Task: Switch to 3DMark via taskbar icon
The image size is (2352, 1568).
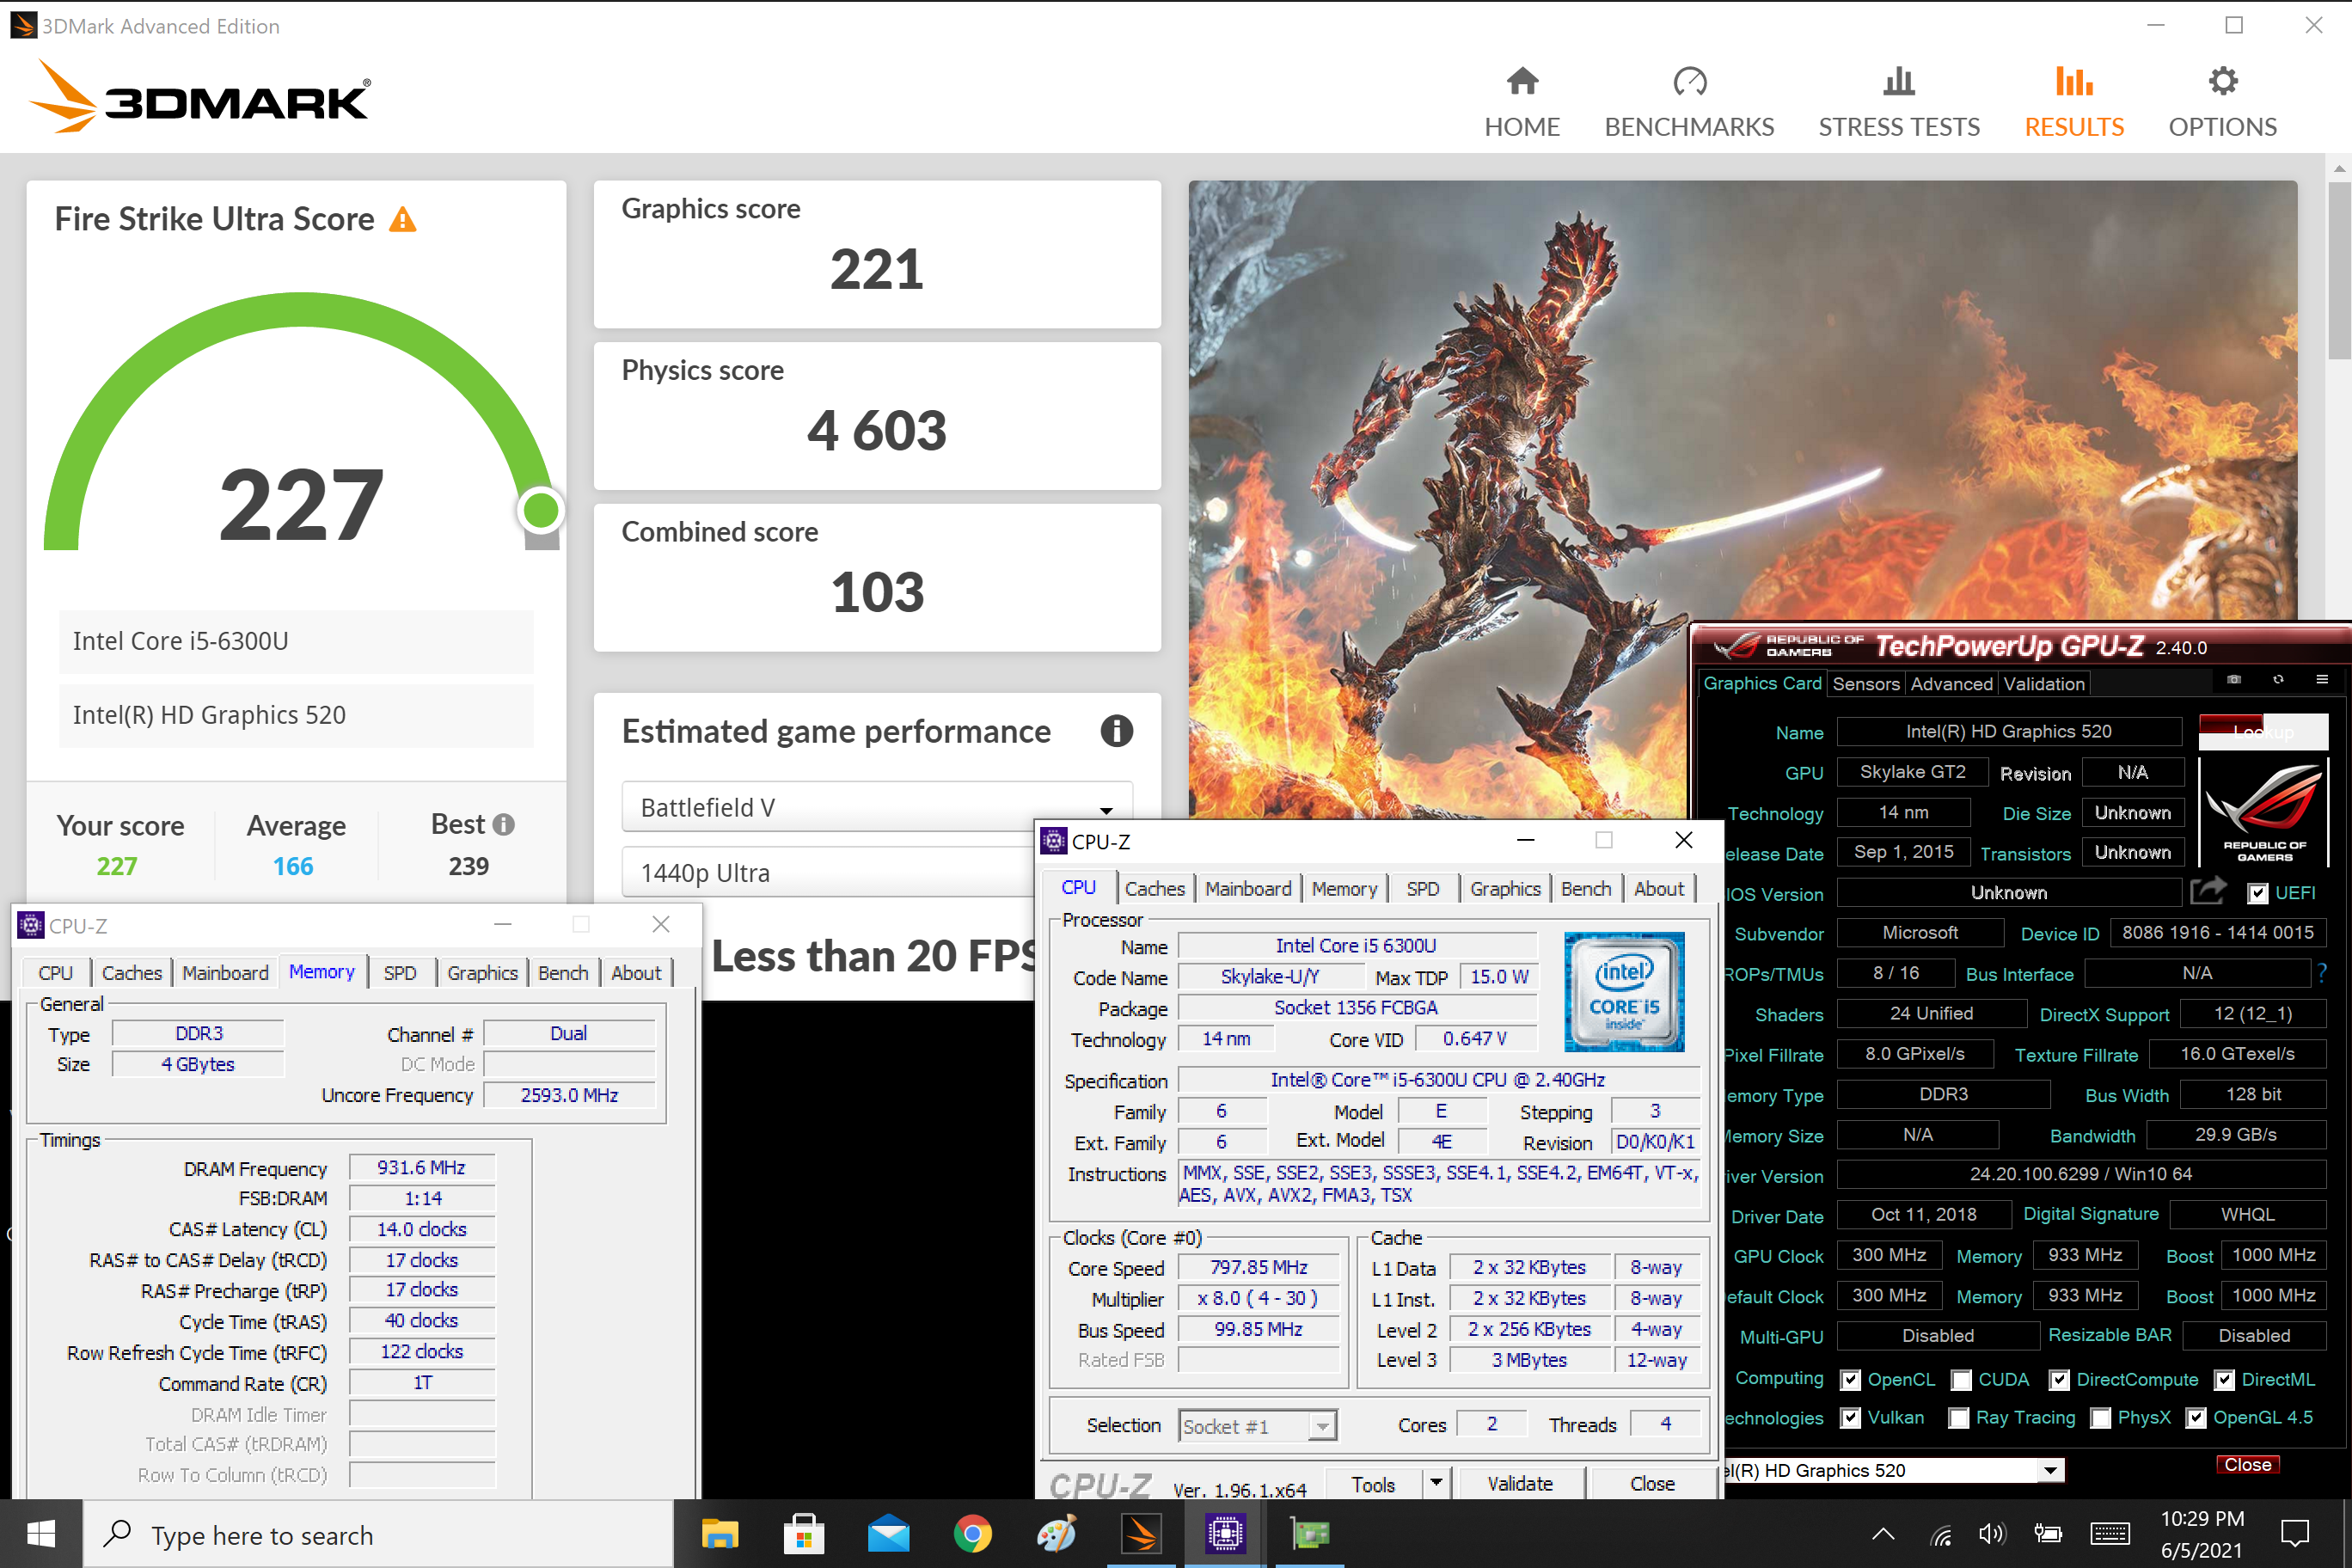Action: click(1141, 1534)
